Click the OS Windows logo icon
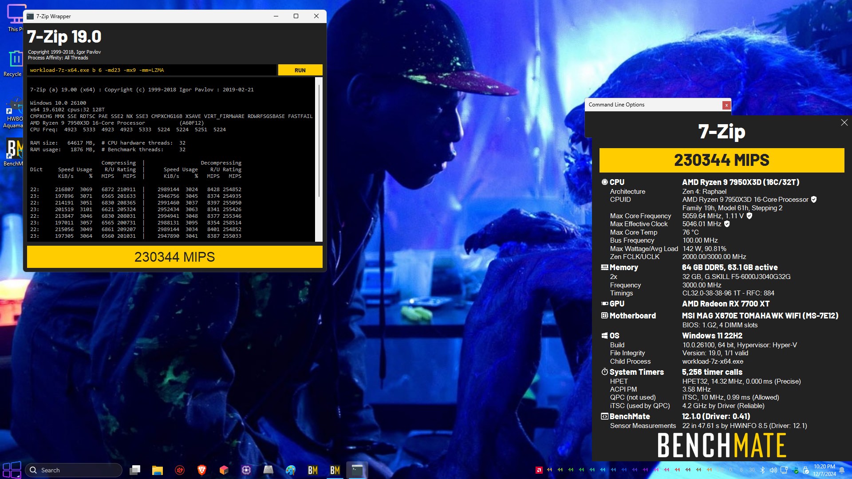852x479 pixels. [x=604, y=336]
